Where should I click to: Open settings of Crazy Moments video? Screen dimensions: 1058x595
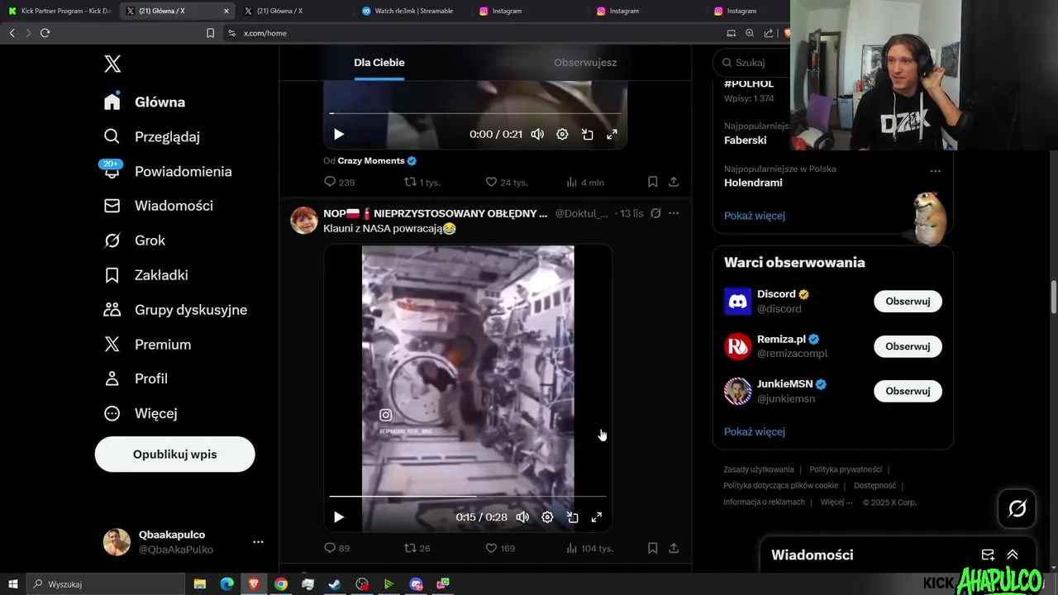tap(562, 134)
